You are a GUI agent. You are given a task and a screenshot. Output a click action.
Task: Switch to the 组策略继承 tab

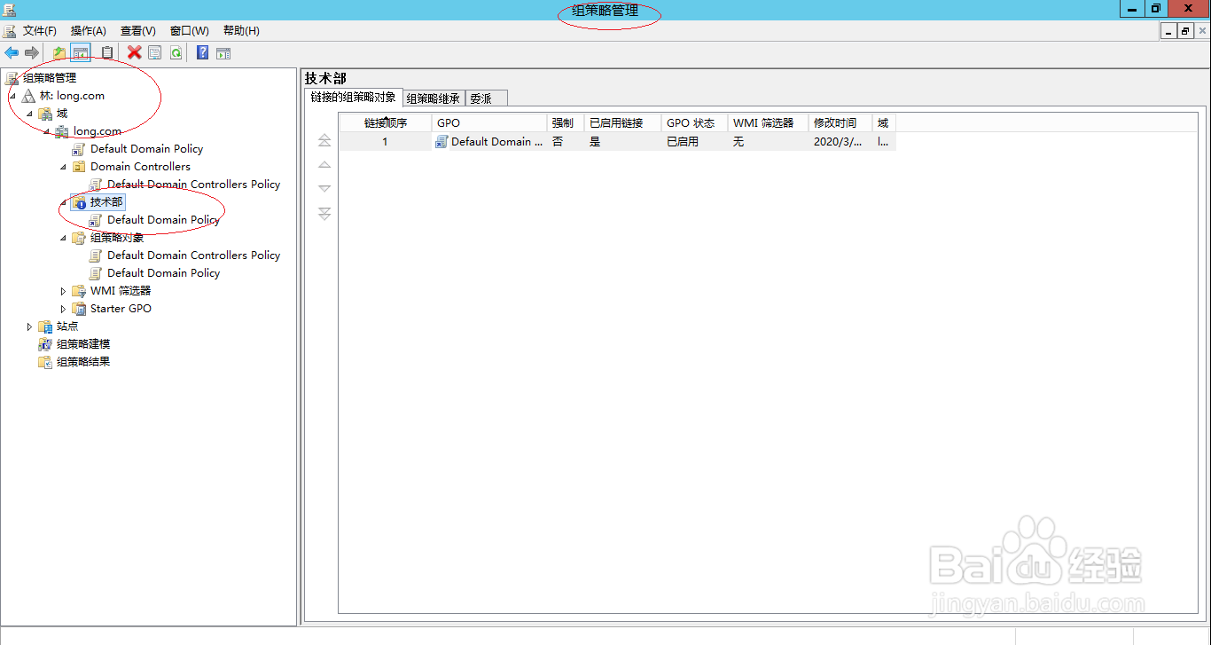[x=434, y=98]
